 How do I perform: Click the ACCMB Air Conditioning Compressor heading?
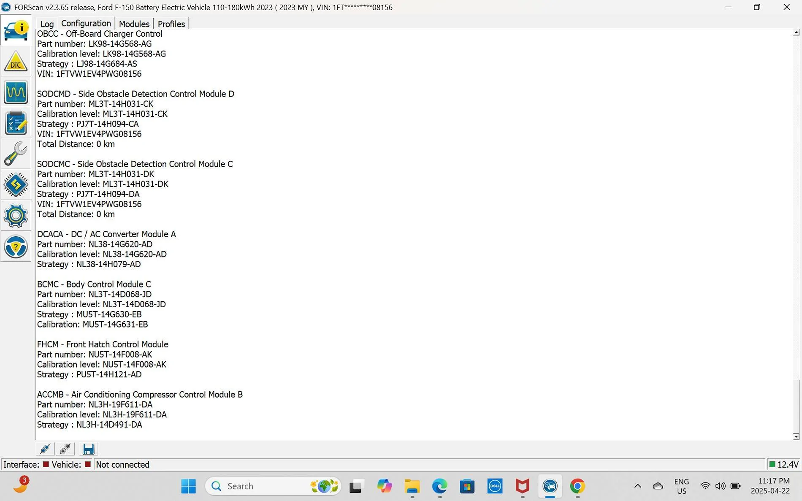(140, 394)
